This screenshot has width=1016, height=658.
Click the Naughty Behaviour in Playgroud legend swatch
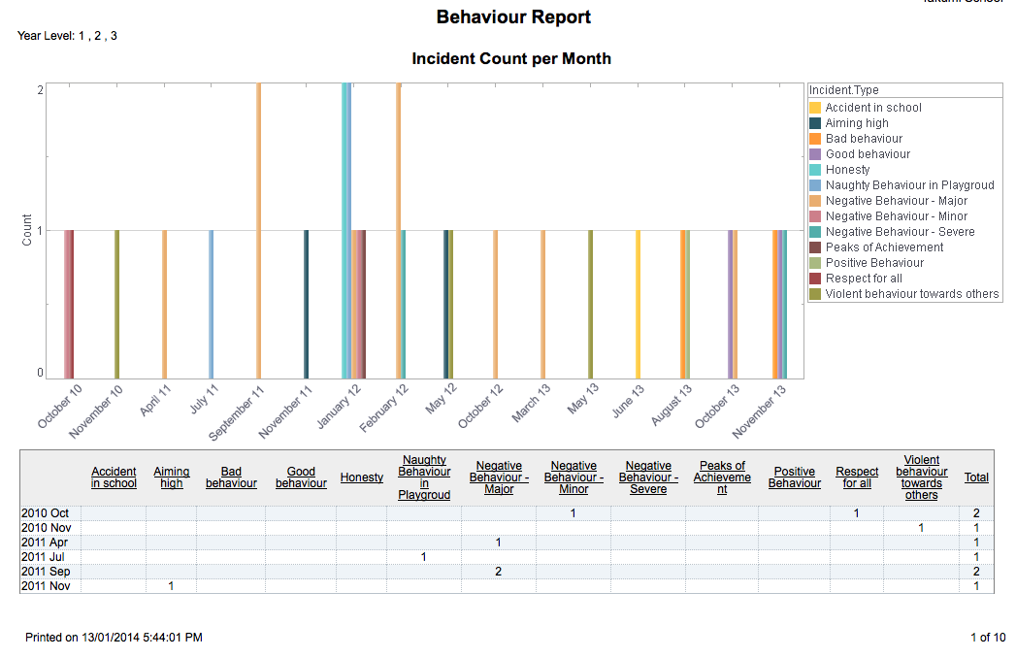tap(815, 185)
